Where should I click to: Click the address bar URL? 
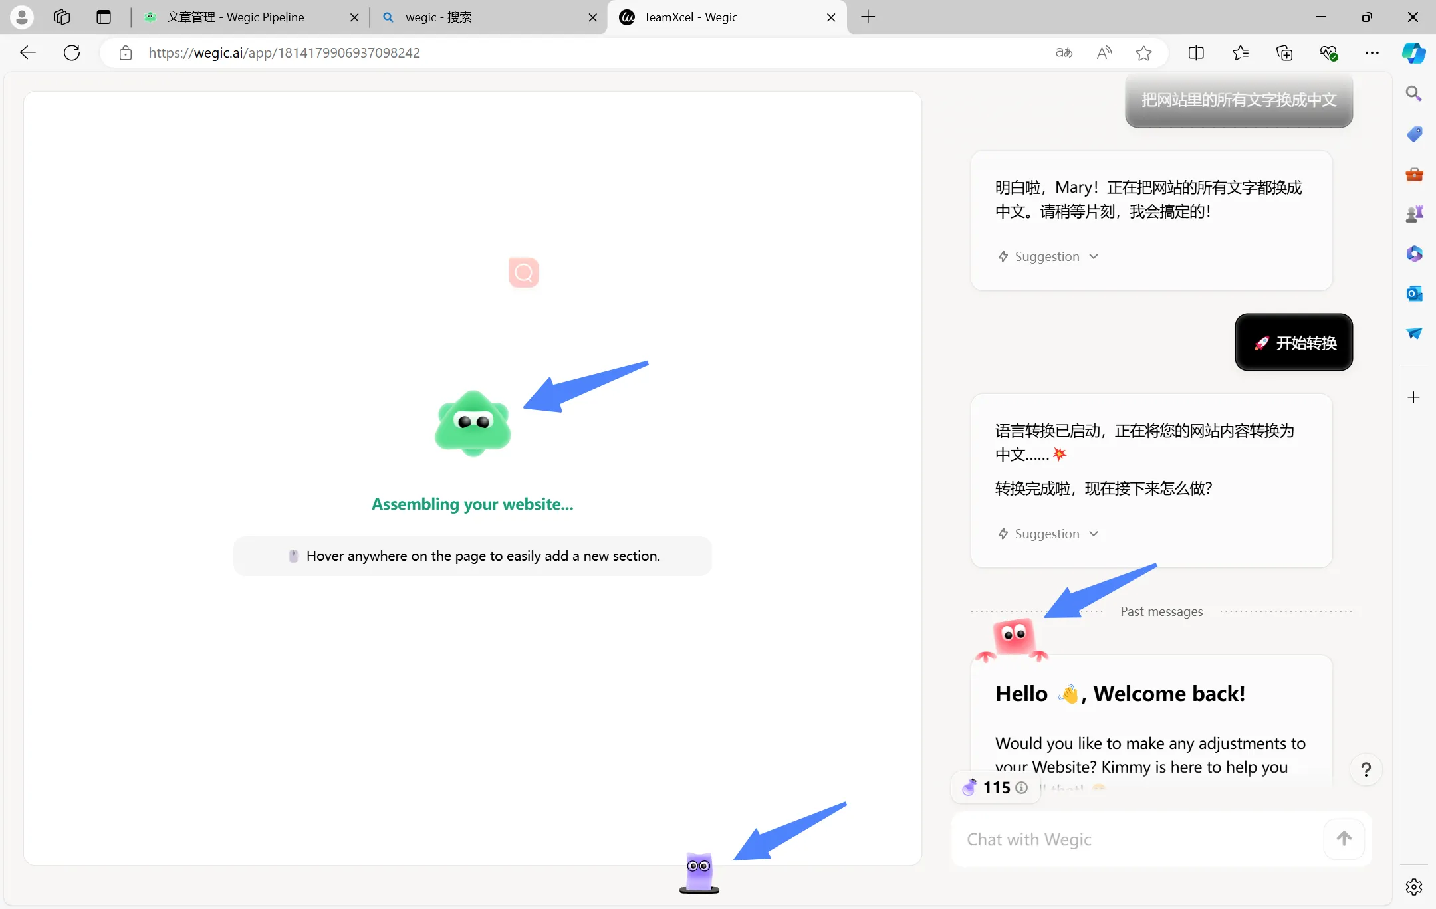click(284, 53)
